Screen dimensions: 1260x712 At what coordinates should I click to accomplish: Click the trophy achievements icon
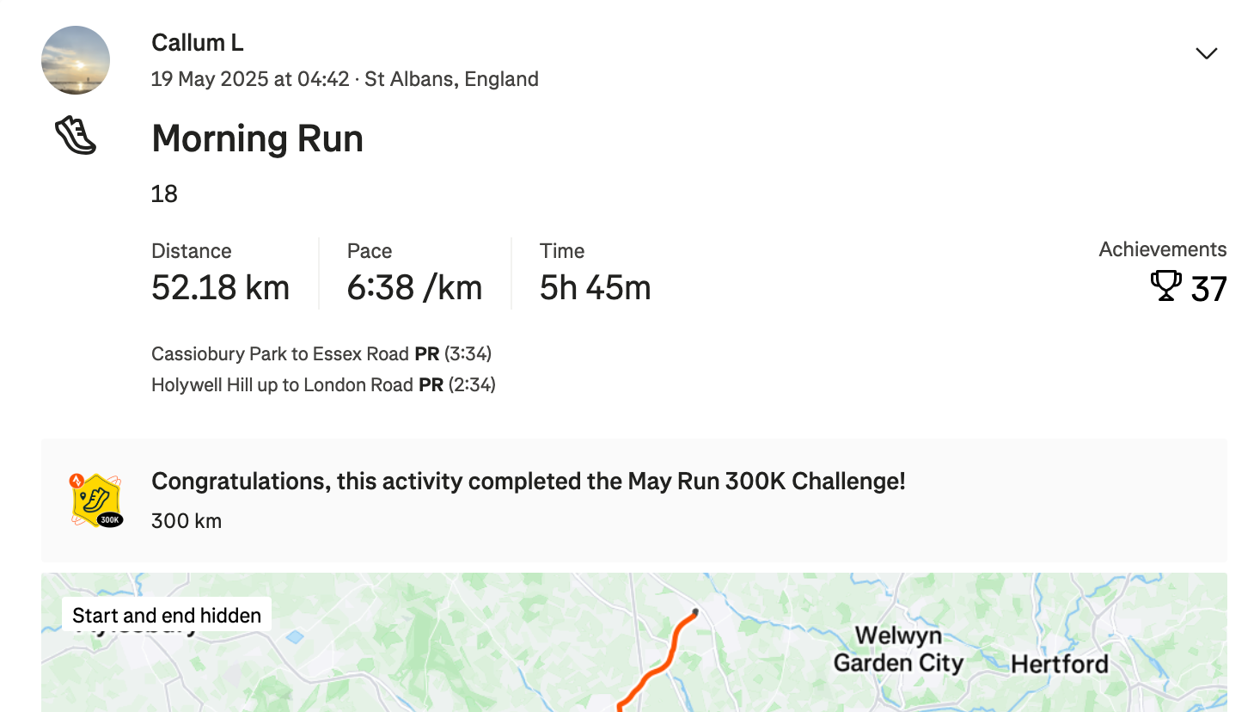click(x=1166, y=285)
